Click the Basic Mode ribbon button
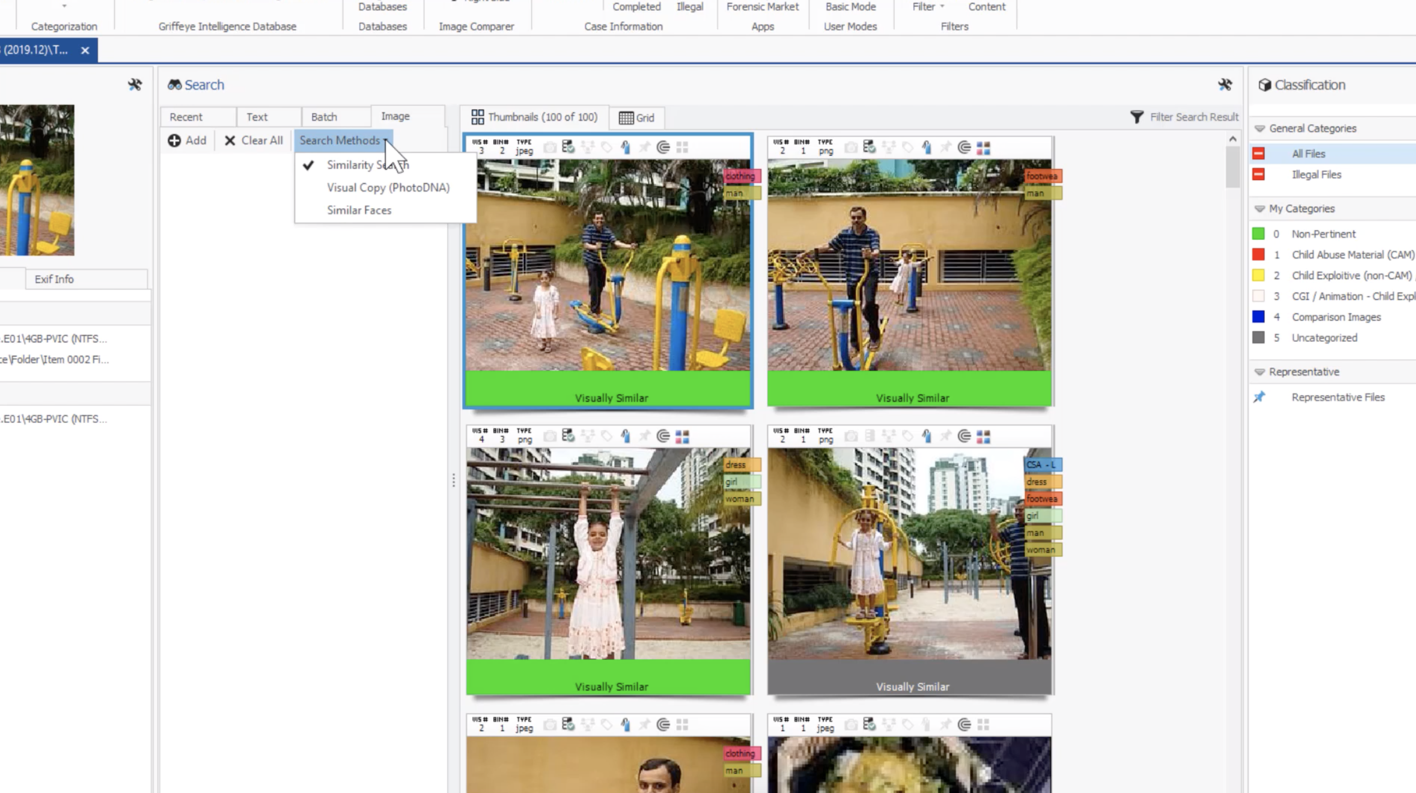The height and width of the screenshot is (793, 1416). pos(850,6)
